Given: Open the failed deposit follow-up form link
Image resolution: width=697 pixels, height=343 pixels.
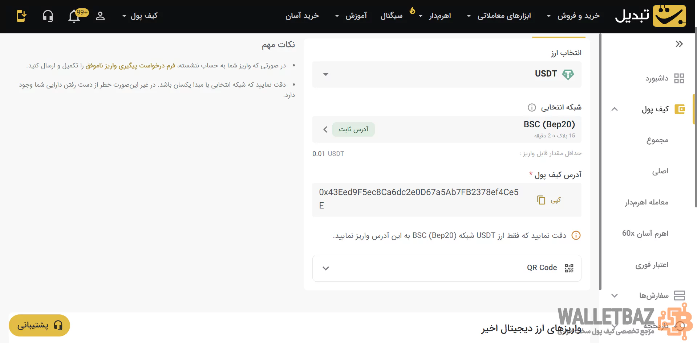Looking at the screenshot, I should coord(130,66).
